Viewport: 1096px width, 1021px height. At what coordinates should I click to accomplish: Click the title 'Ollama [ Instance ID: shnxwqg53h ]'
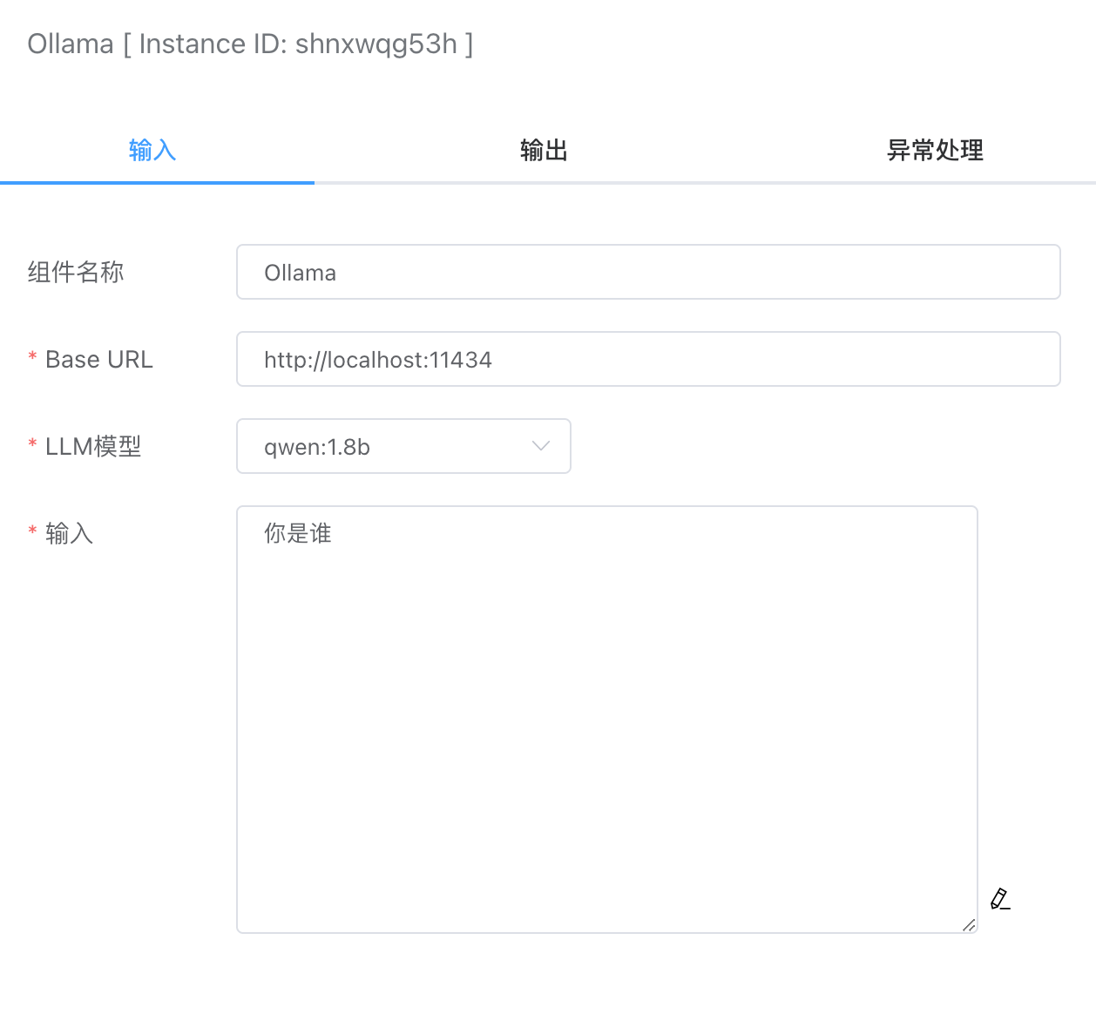[251, 44]
